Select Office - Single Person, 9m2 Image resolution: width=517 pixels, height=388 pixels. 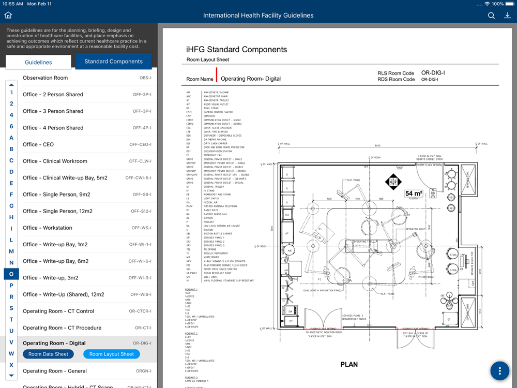[87, 195]
